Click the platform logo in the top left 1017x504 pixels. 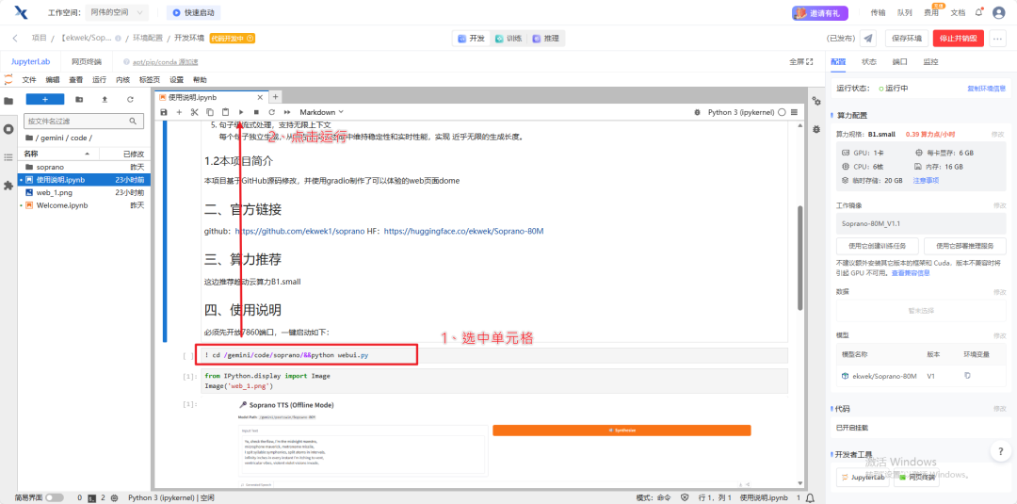[21, 12]
